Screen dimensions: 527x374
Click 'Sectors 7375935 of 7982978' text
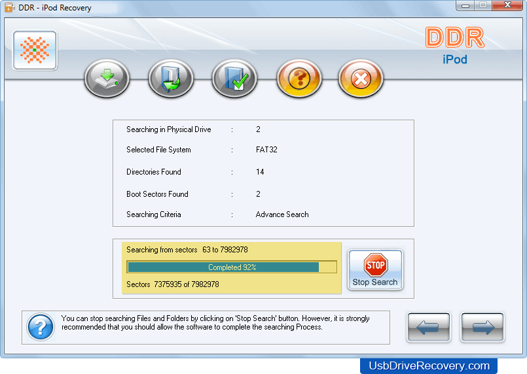coord(173,284)
